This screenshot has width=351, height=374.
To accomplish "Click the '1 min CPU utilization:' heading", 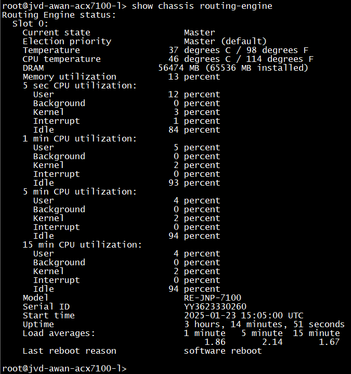I will pyautogui.click(x=80, y=138).
